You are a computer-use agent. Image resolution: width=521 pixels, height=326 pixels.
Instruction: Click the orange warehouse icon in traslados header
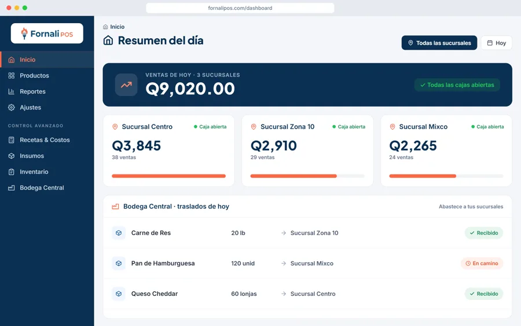[x=115, y=207]
